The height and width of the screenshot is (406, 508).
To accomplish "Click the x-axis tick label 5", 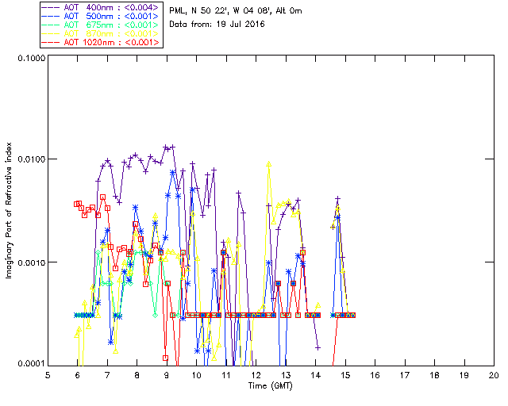I will point(48,375).
